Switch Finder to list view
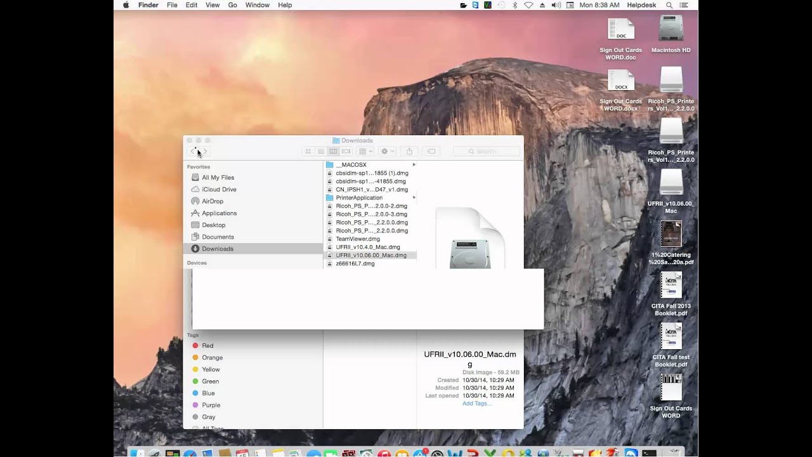This screenshot has width=812, height=457. 321,151
